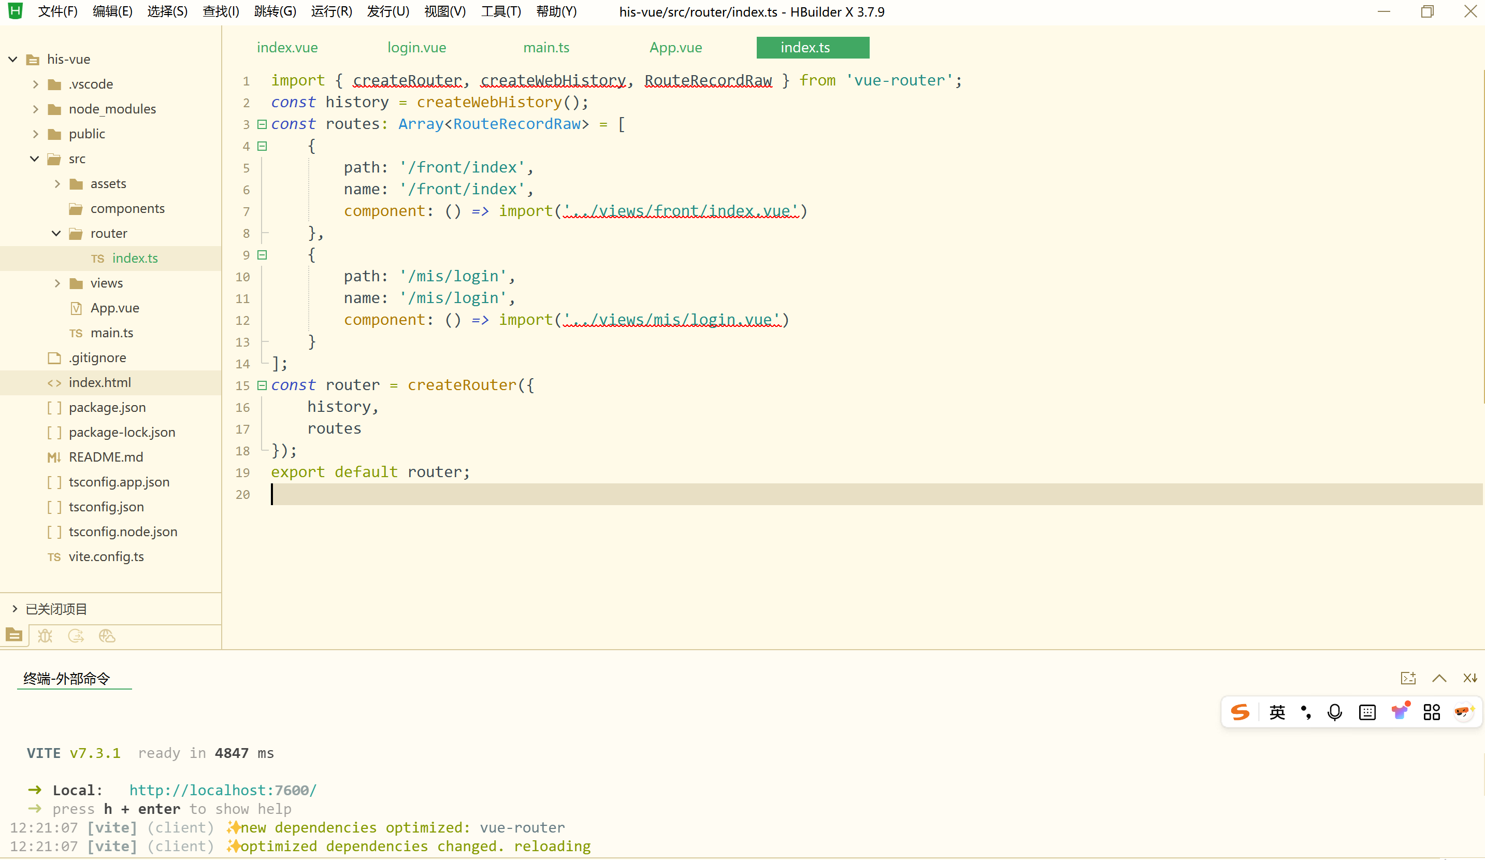The width and height of the screenshot is (1485, 860).
Task: Open the 运行(R) menu
Action: (x=331, y=12)
